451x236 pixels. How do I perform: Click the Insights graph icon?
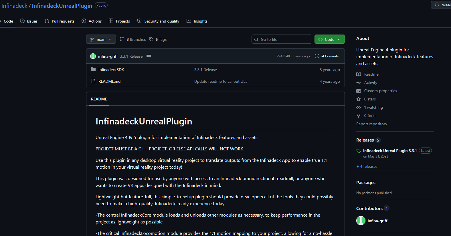click(x=189, y=21)
